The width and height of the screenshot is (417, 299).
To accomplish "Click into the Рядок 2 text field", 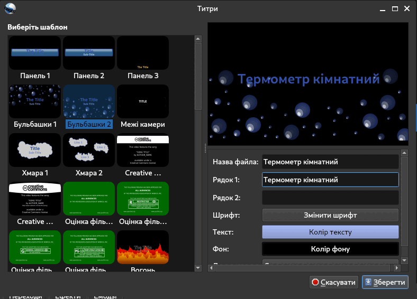I will (x=330, y=198).
